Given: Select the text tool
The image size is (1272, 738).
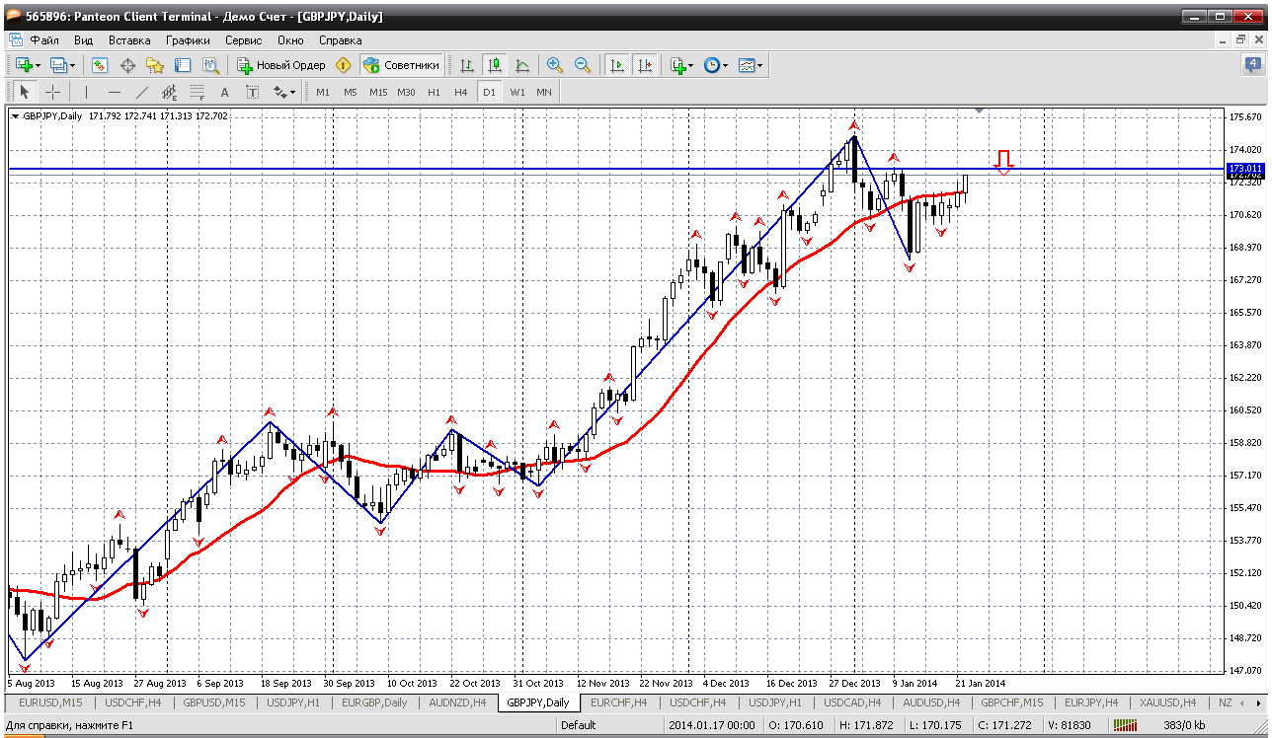Looking at the screenshot, I should (x=225, y=92).
